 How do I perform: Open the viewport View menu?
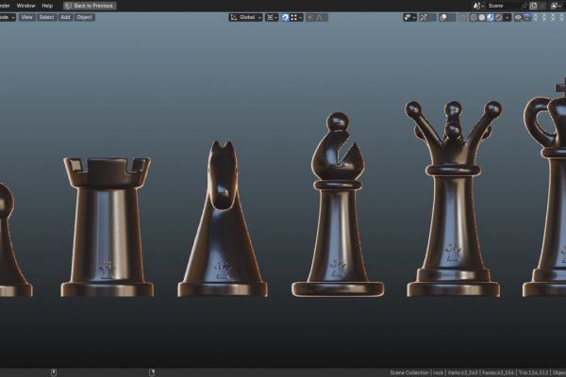[x=26, y=17]
